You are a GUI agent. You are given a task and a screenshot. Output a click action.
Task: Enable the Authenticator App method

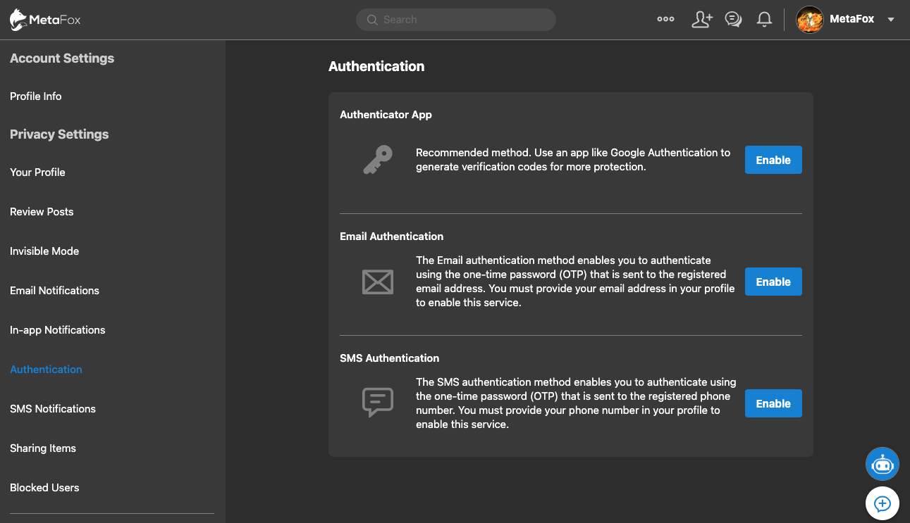pyautogui.click(x=773, y=160)
